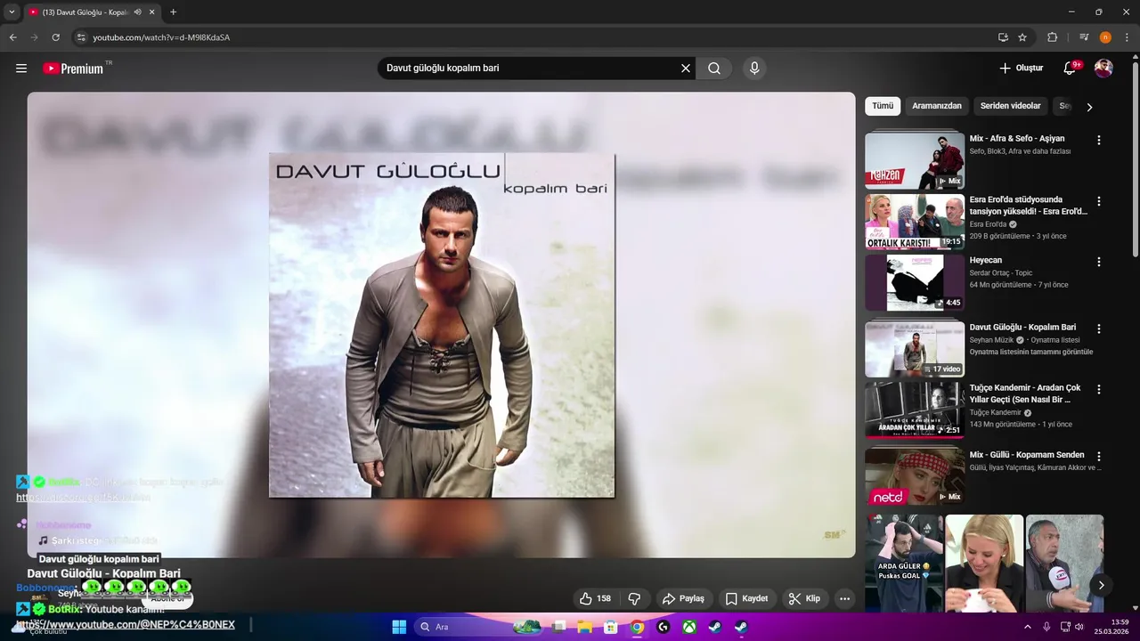The height and width of the screenshot is (641, 1140).
Task: Share the video via Paylaş
Action: pos(683,598)
